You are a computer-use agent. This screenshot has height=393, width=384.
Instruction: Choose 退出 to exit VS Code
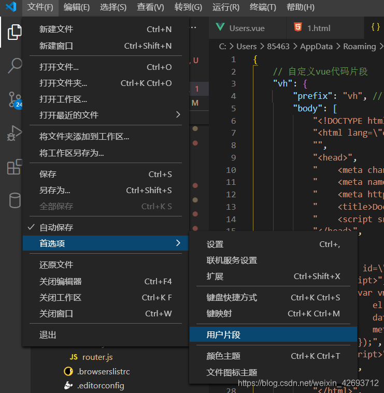tap(106, 335)
